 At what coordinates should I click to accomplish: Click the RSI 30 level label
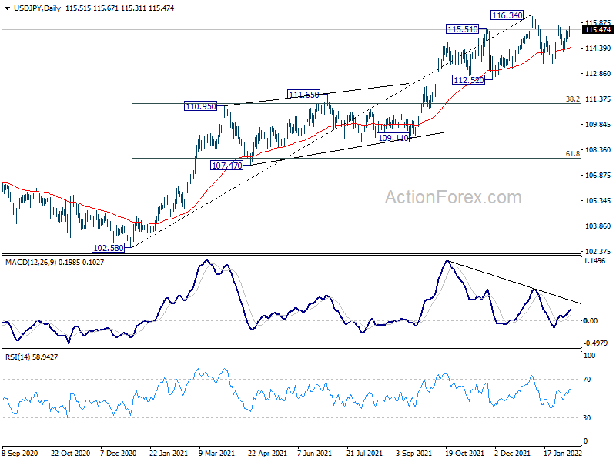[587, 418]
